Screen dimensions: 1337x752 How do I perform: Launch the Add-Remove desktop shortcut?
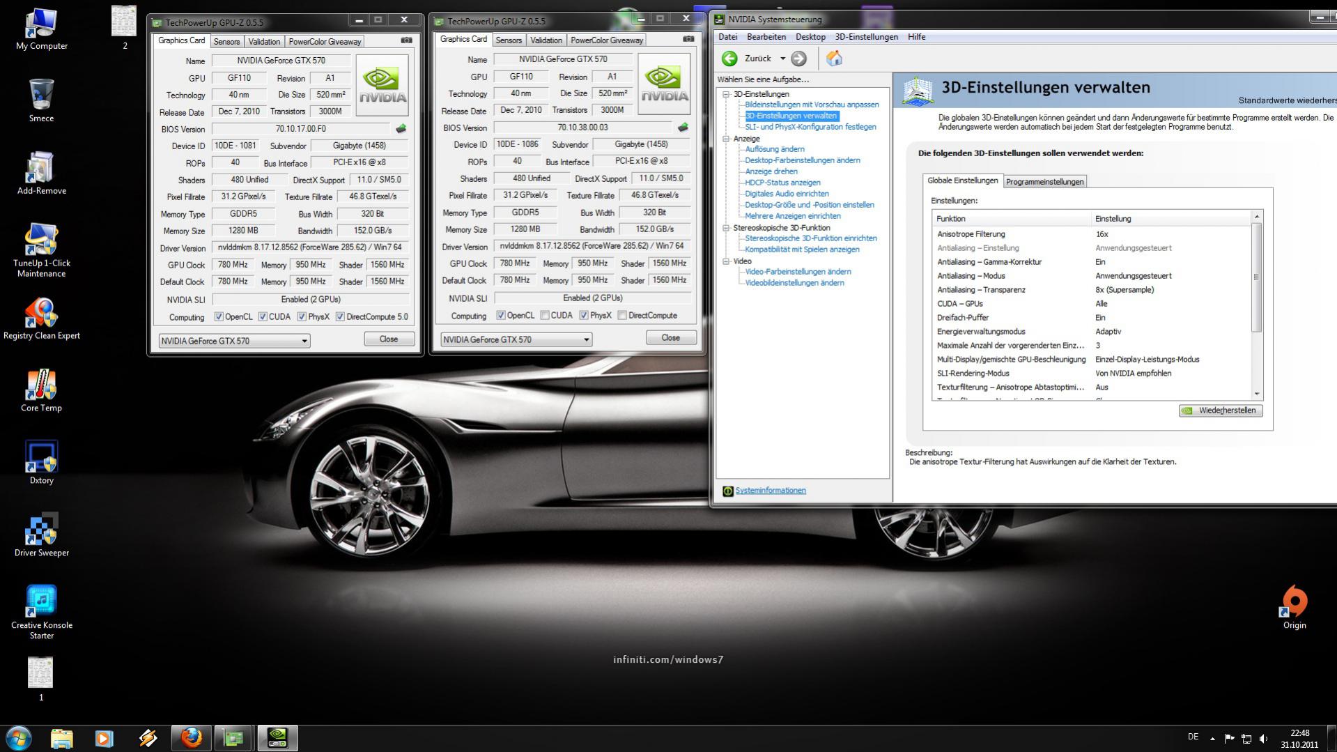[x=41, y=173]
